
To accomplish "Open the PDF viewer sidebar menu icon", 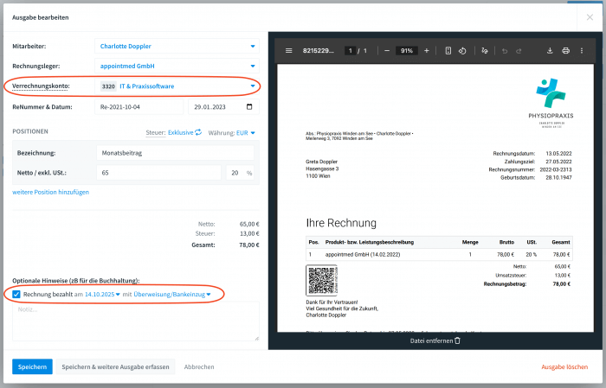I will [x=288, y=51].
